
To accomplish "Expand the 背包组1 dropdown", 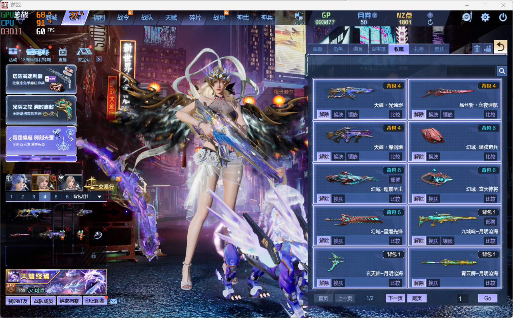I will (x=99, y=197).
